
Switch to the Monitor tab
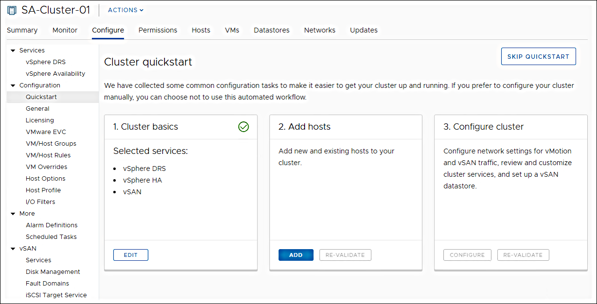tap(65, 30)
